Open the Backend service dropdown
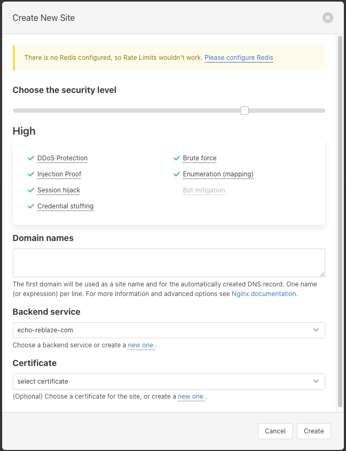 169,330
